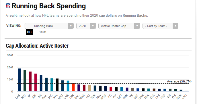197x104 pixels.
Task: Select the KC red bar
Action: (x=111, y=89)
